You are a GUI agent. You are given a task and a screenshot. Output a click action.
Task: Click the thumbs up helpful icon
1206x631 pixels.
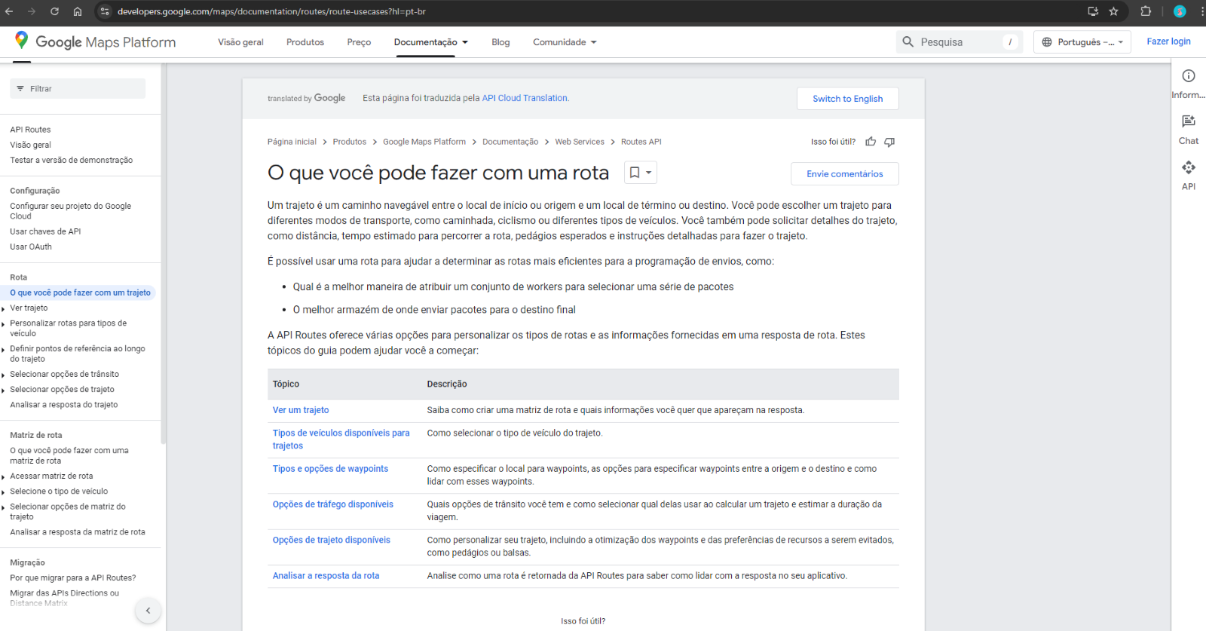871,142
